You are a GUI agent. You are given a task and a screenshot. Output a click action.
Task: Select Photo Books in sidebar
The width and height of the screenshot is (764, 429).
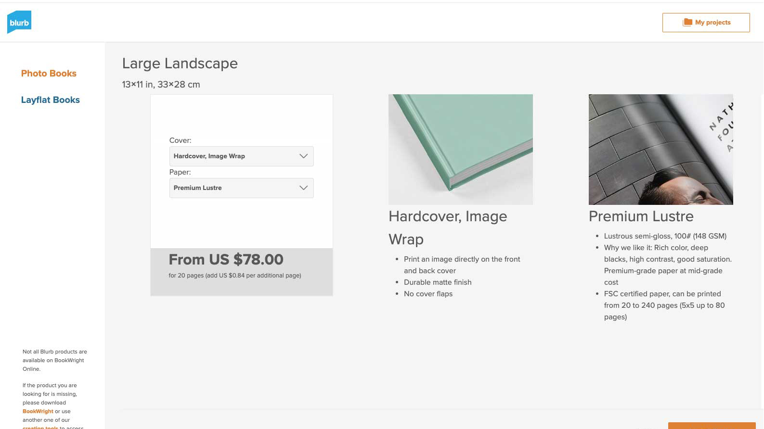click(x=49, y=74)
